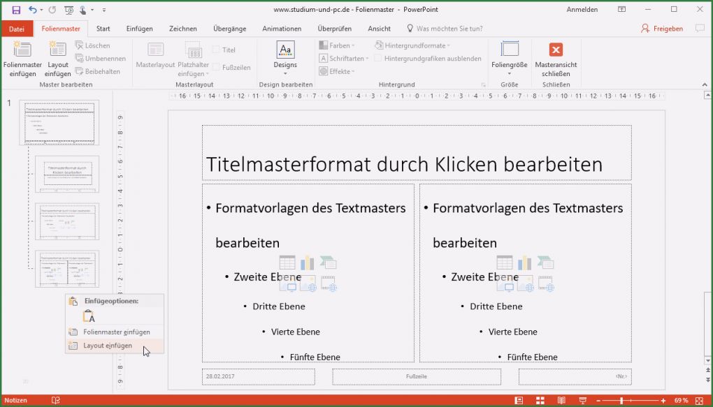Open the Bildschirmpräsentation icon in the status bar
Image resolution: width=713 pixels, height=407 pixels.
point(582,401)
